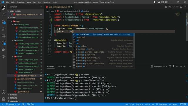This screenshot has width=188, height=106.
Task: Split the terminal panel
Action: 170,66
